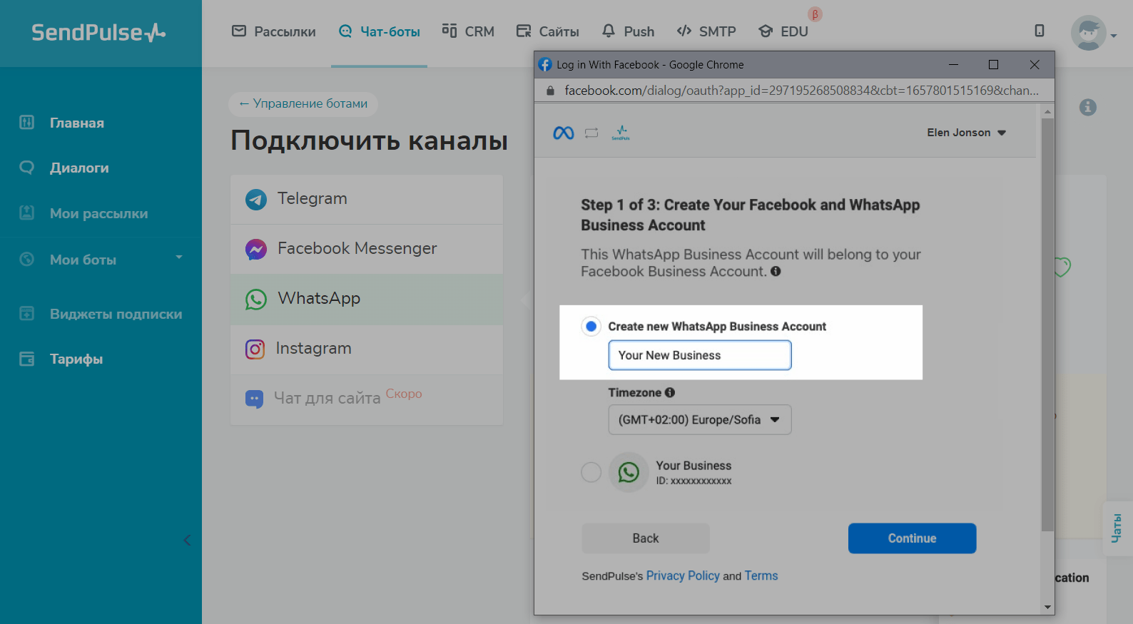Switch to the Рассылки tab

point(274,31)
